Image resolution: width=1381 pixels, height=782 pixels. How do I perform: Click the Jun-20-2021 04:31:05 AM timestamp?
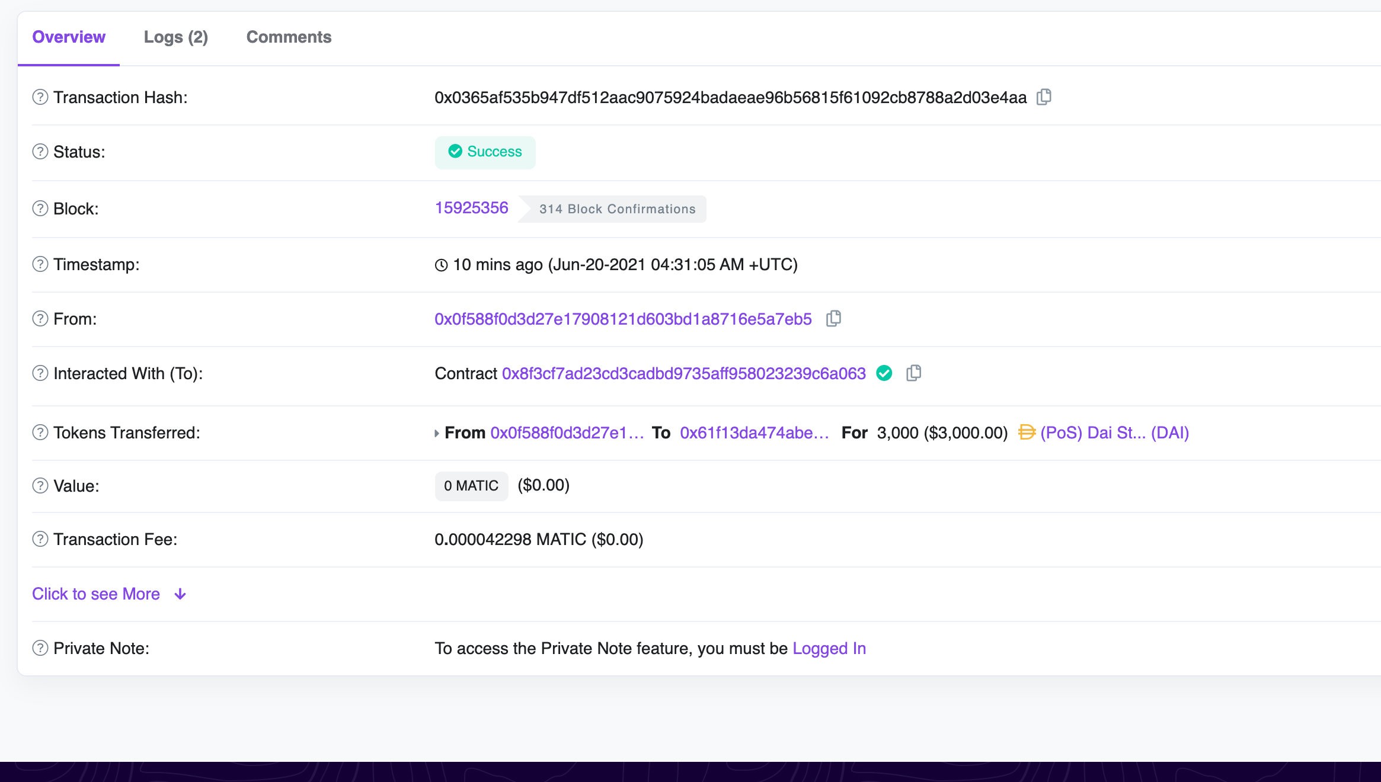coord(673,264)
